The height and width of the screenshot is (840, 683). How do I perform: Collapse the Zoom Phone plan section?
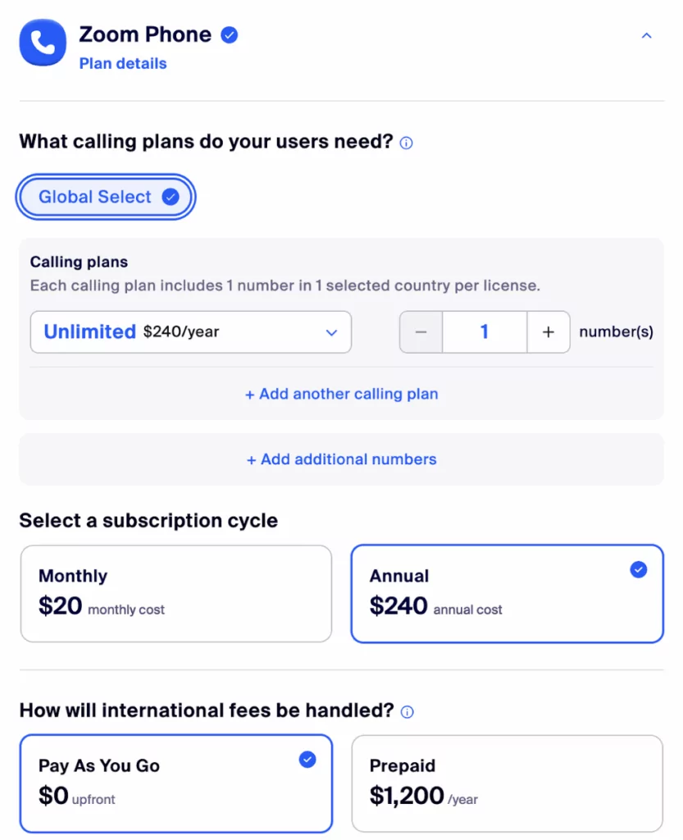click(x=646, y=35)
